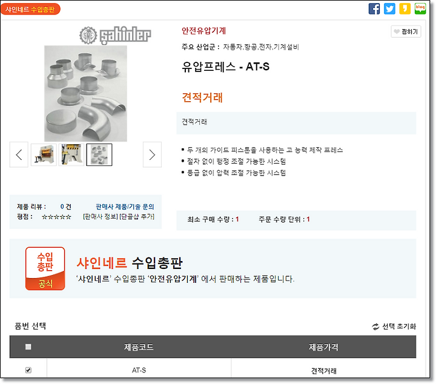Image resolution: width=436 pixels, height=384 pixels.
Task: Click the 샤인네르 수입총판 banner heading
Action: (x=130, y=263)
